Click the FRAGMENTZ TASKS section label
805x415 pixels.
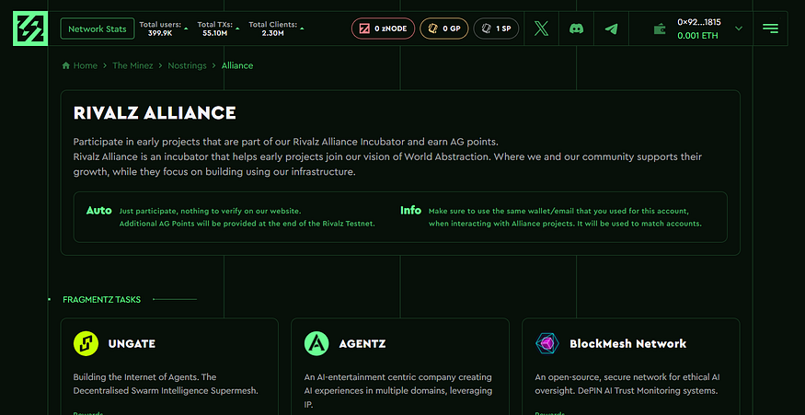tap(101, 299)
